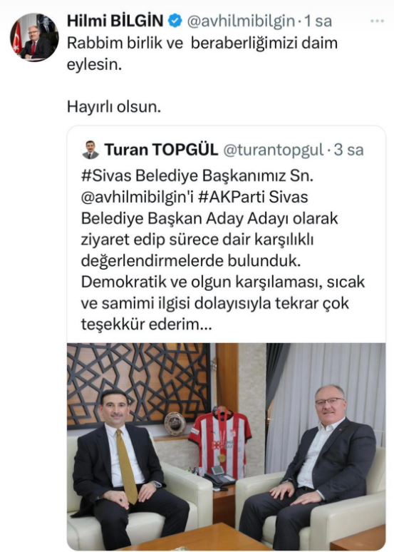
Task: Open quoted tweet via 'teşekkür ederim...' text
Action: [x=147, y=324]
